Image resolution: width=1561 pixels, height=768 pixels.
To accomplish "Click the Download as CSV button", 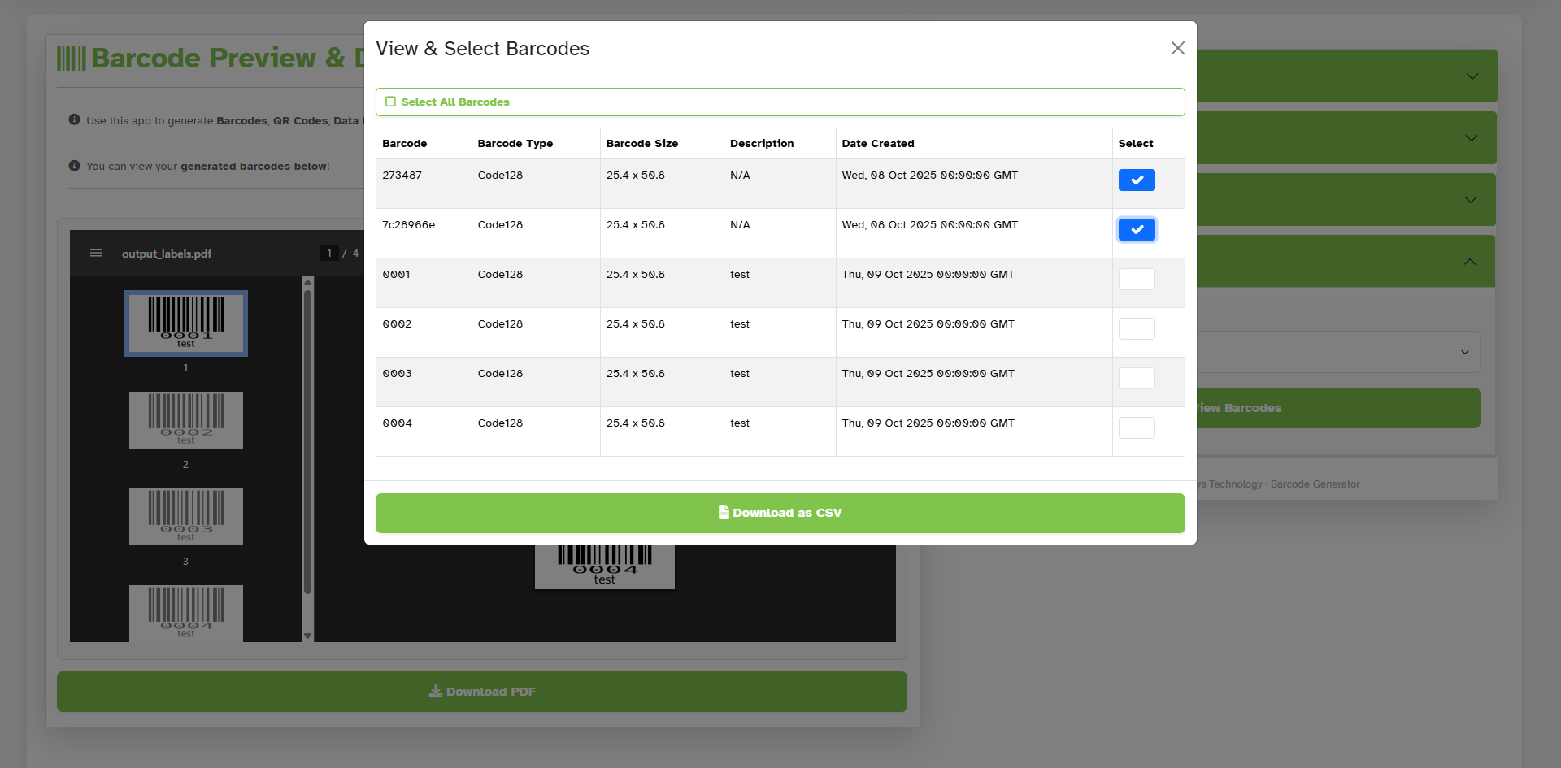I will 780,512.
